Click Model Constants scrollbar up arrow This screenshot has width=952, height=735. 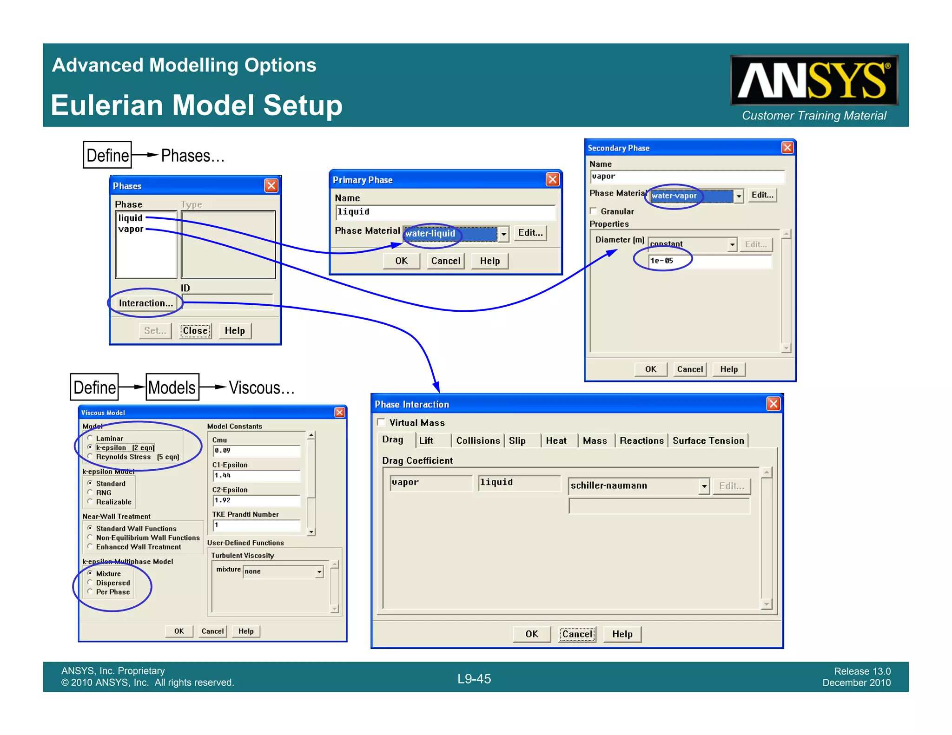[x=311, y=435]
